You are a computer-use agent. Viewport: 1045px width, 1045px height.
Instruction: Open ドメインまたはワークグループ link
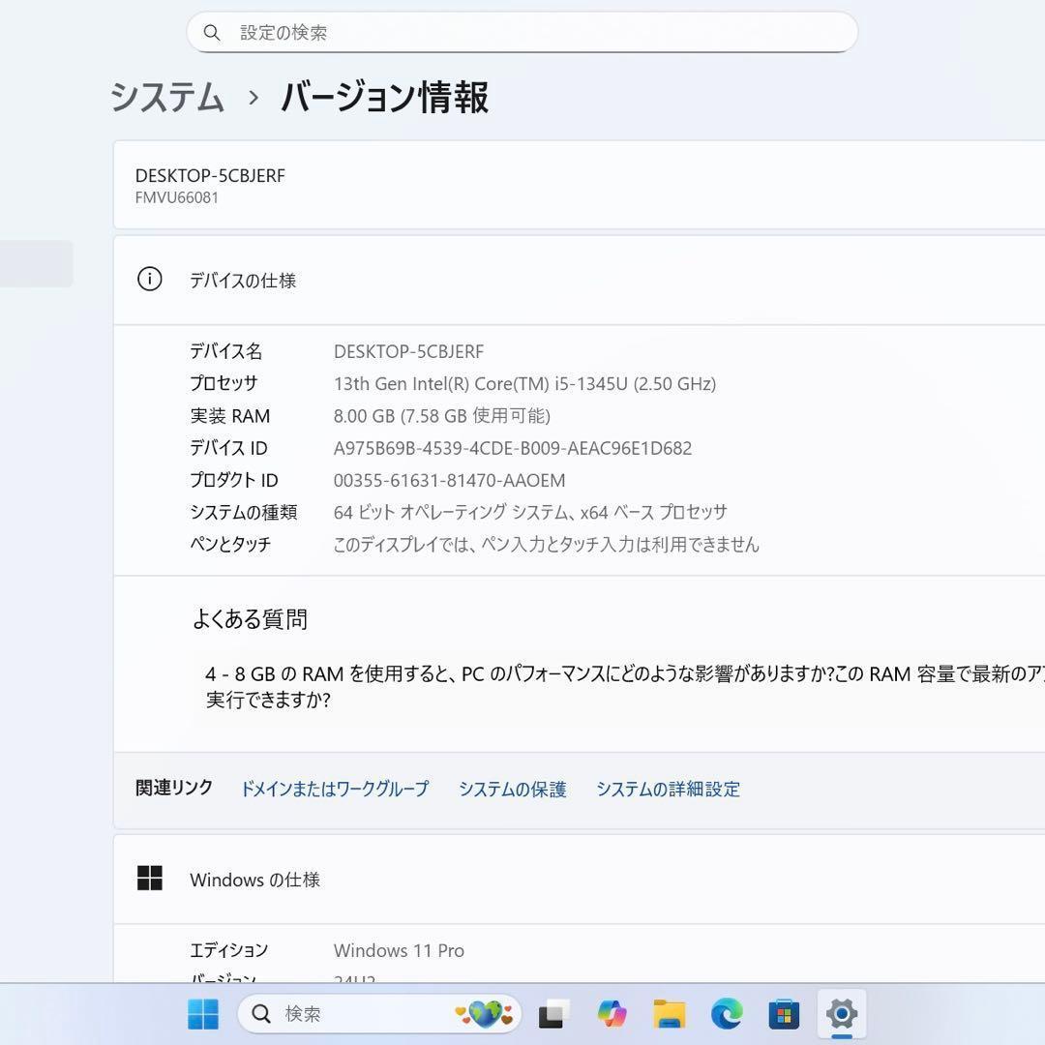tap(335, 789)
